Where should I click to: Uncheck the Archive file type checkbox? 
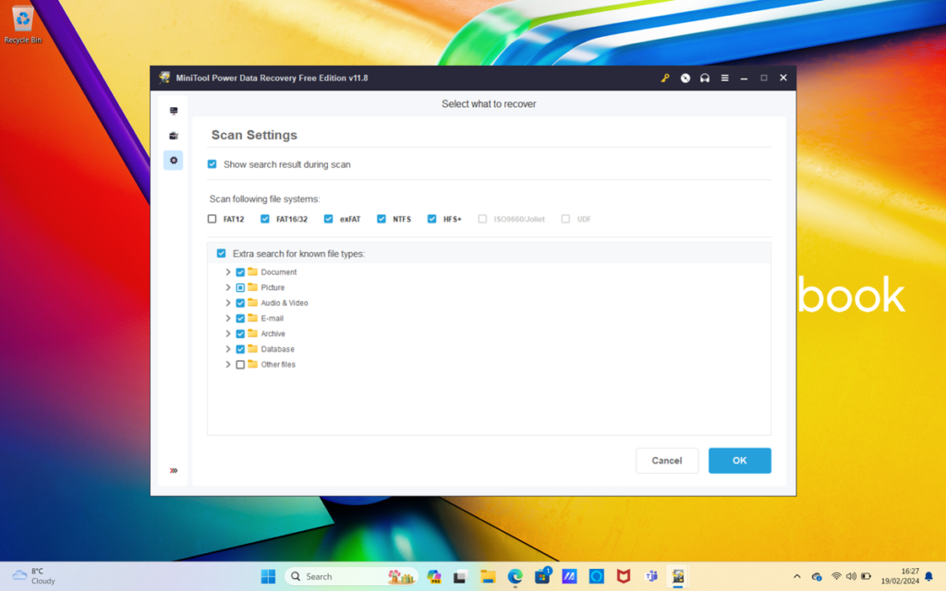240,333
